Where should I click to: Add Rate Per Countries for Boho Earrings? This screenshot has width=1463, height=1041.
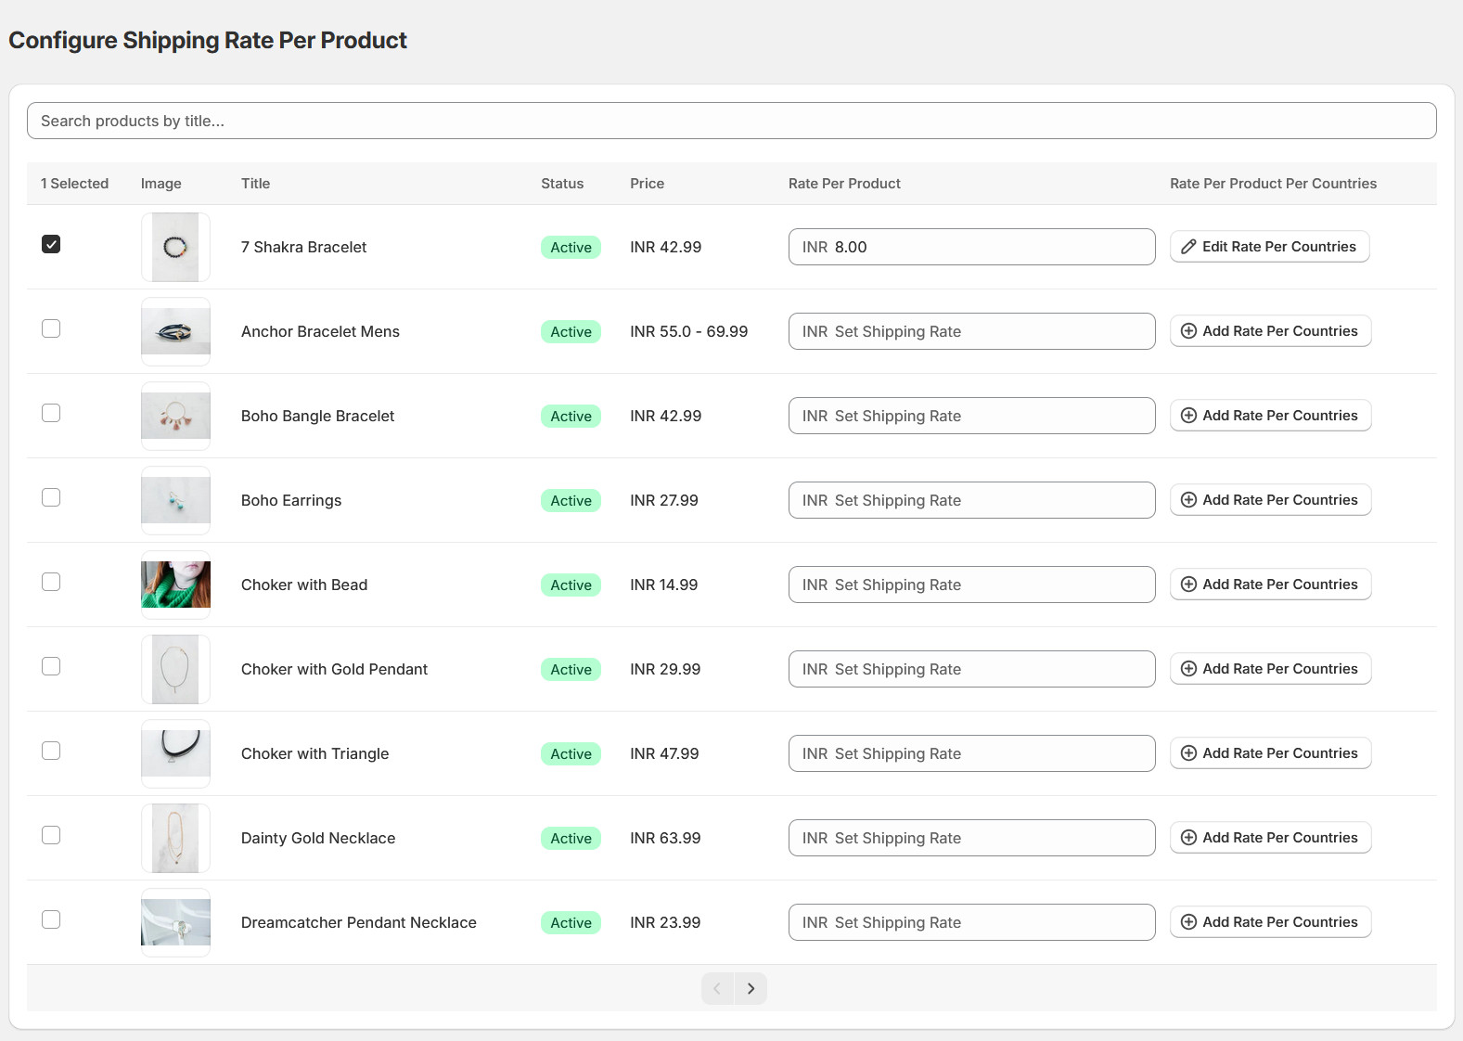tap(1270, 500)
